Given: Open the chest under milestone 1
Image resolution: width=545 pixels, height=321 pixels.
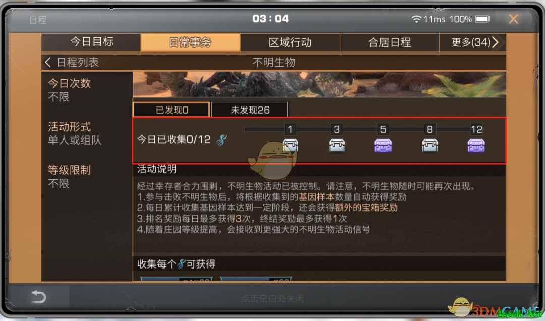Looking at the screenshot, I should click(x=290, y=145).
